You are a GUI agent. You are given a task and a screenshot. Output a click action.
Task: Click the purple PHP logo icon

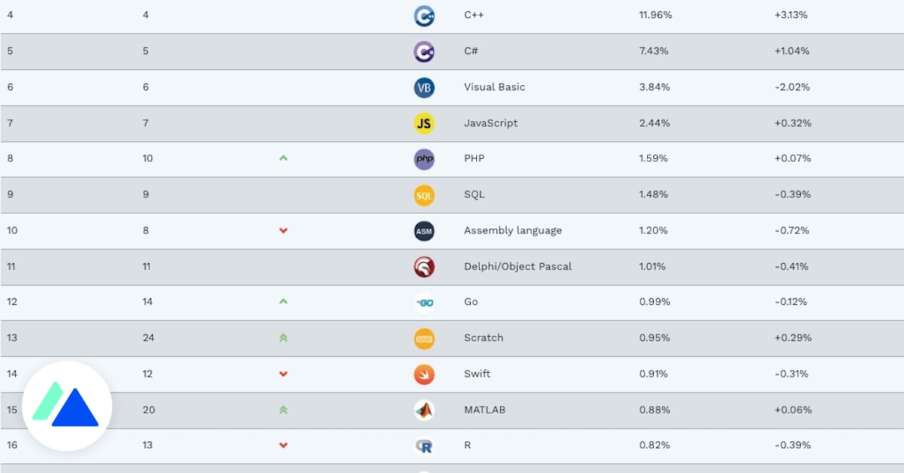coord(424,159)
